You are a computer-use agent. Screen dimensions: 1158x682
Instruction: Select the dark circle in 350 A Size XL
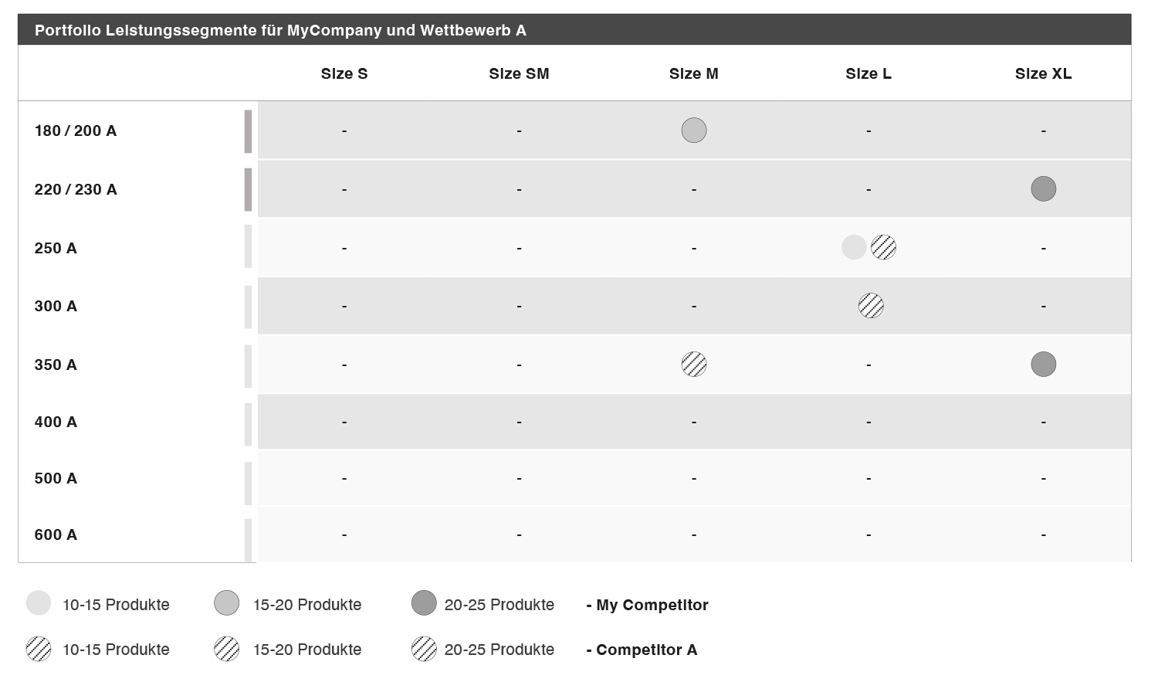coord(1044,365)
